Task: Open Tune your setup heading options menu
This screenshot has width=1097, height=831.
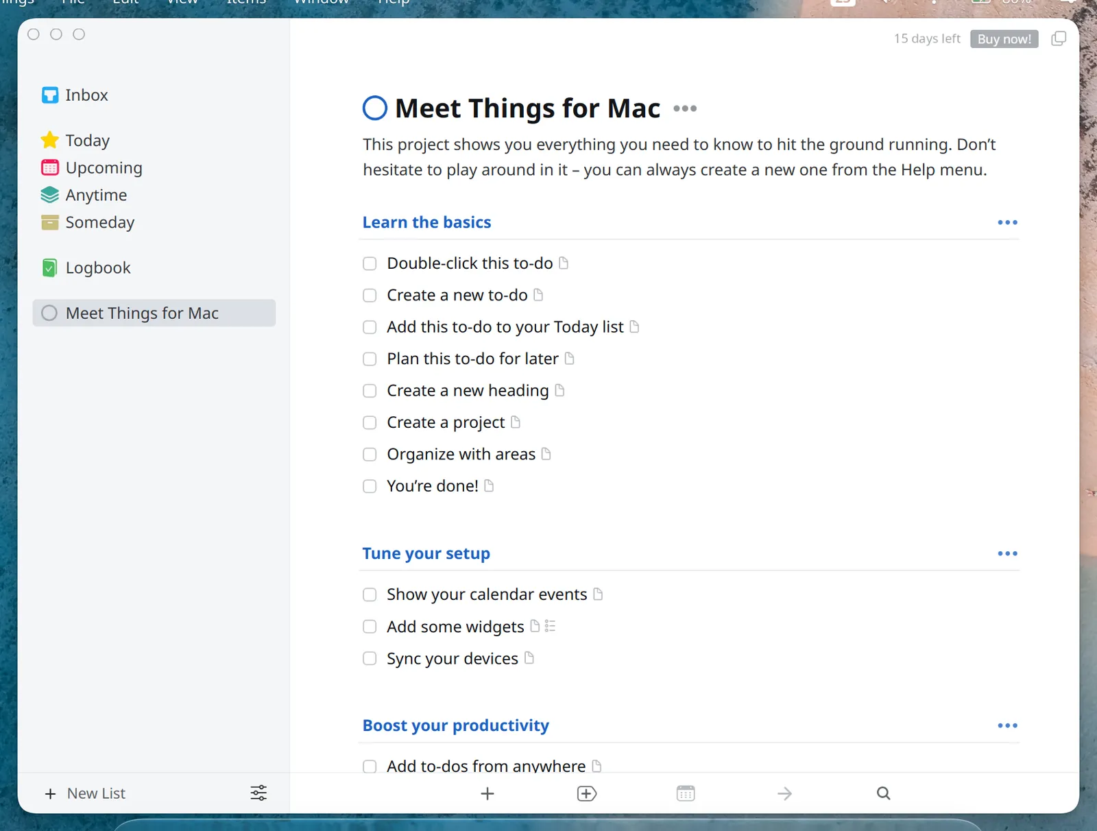Action: [x=1007, y=553]
